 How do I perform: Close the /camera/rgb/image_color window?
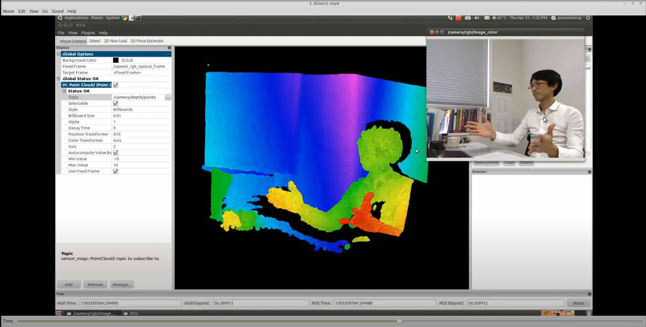point(432,32)
